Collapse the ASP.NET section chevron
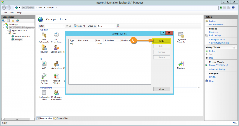The image size is (239, 126). click(199, 30)
